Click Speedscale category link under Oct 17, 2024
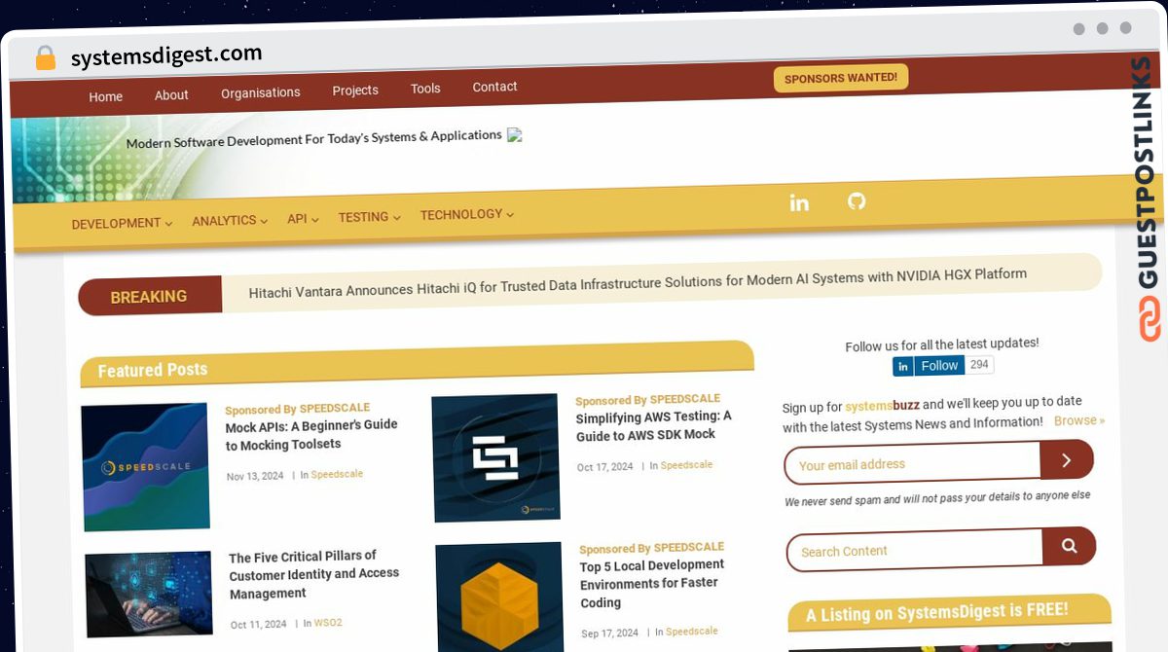Screen dimensions: 1168x652 point(686,465)
